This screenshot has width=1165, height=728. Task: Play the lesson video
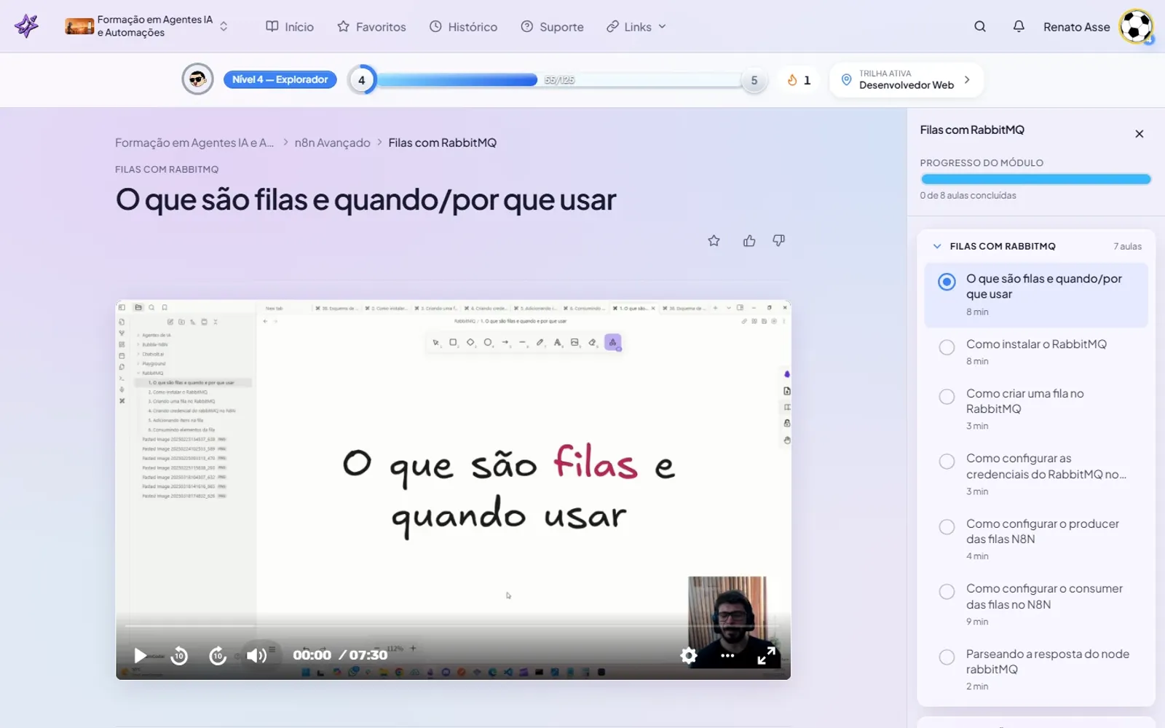[x=141, y=655]
